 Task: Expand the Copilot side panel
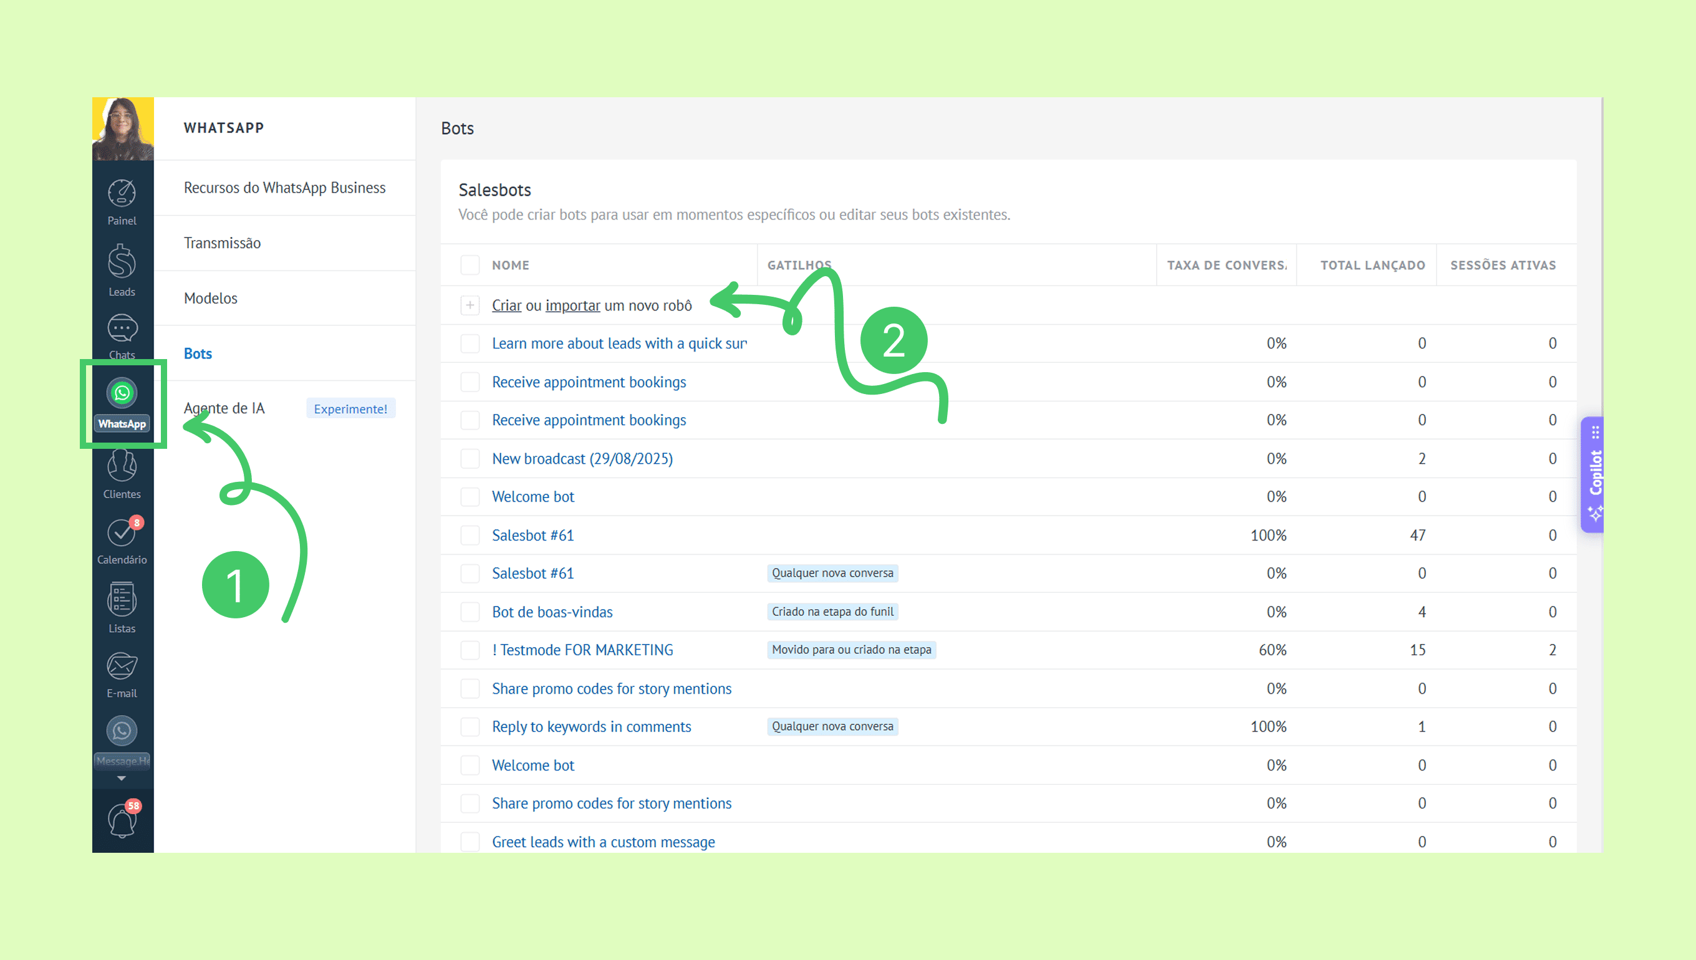(1594, 473)
